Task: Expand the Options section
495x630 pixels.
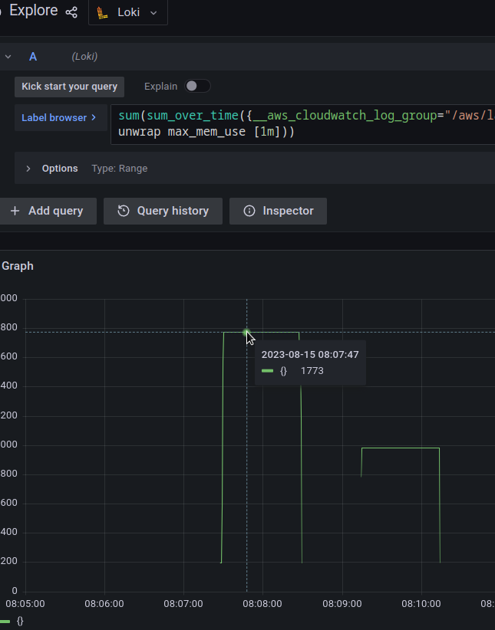Action: coord(28,169)
